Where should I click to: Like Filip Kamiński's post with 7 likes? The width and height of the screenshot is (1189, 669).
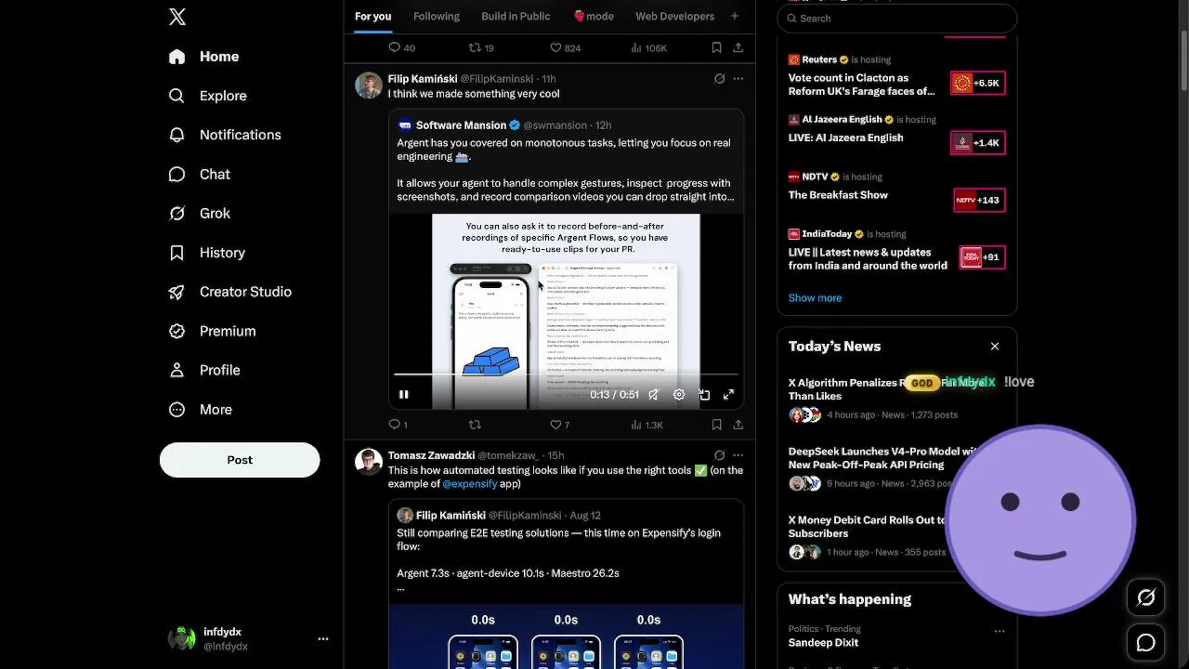click(x=559, y=425)
